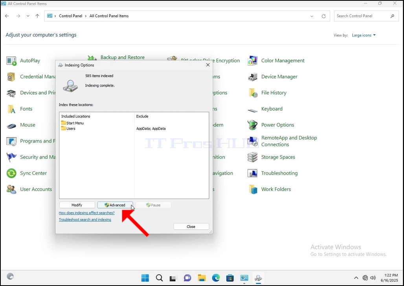The image size is (404, 286).
Task: Open the 'View by: Large icons' dropdown
Action: 364,35
